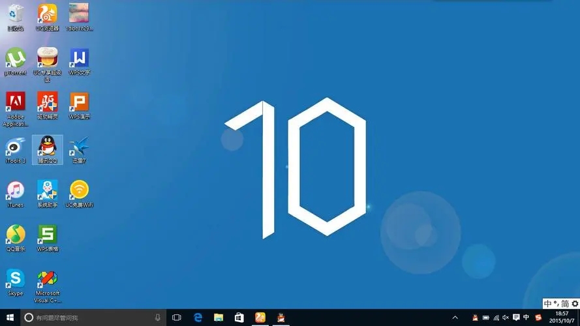This screenshot has width=580, height=326.
Task: Open Task View on the taskbar
Action: click(176, 318)
